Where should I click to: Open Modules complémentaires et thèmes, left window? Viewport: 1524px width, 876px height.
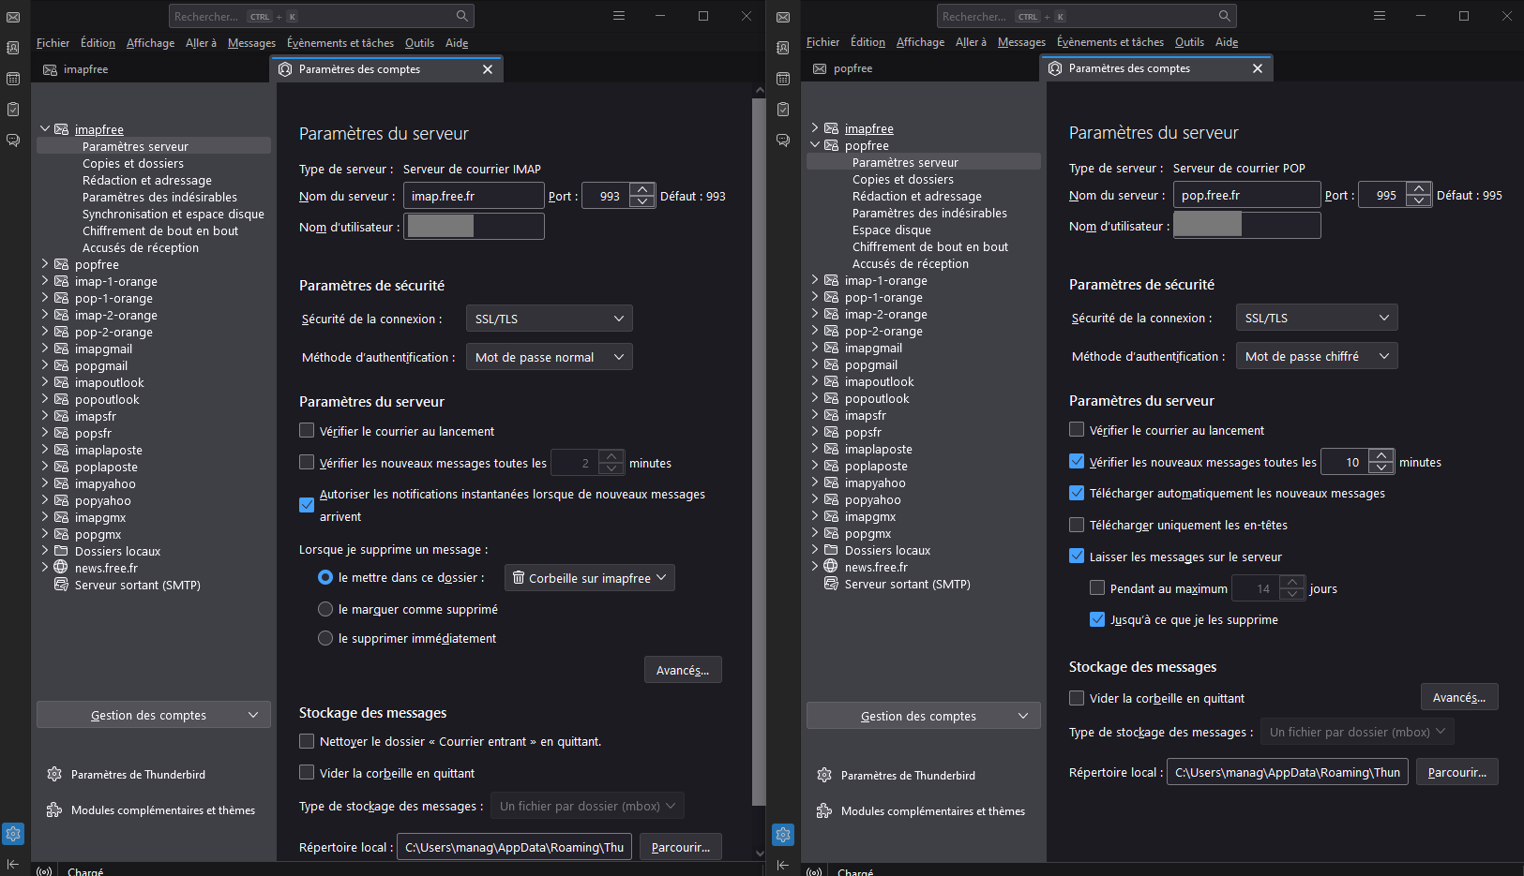point(163,809)
